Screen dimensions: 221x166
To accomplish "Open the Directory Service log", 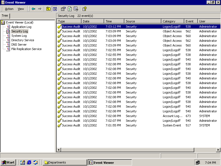I will coord(23,40).
